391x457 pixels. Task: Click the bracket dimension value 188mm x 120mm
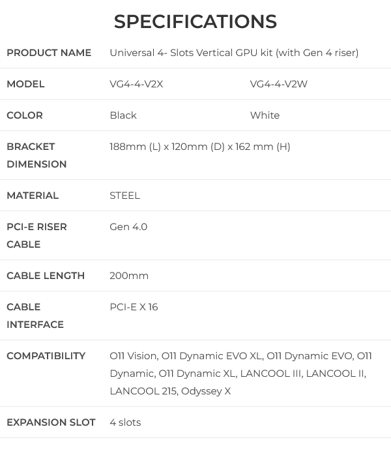click(x=200, y=147)
